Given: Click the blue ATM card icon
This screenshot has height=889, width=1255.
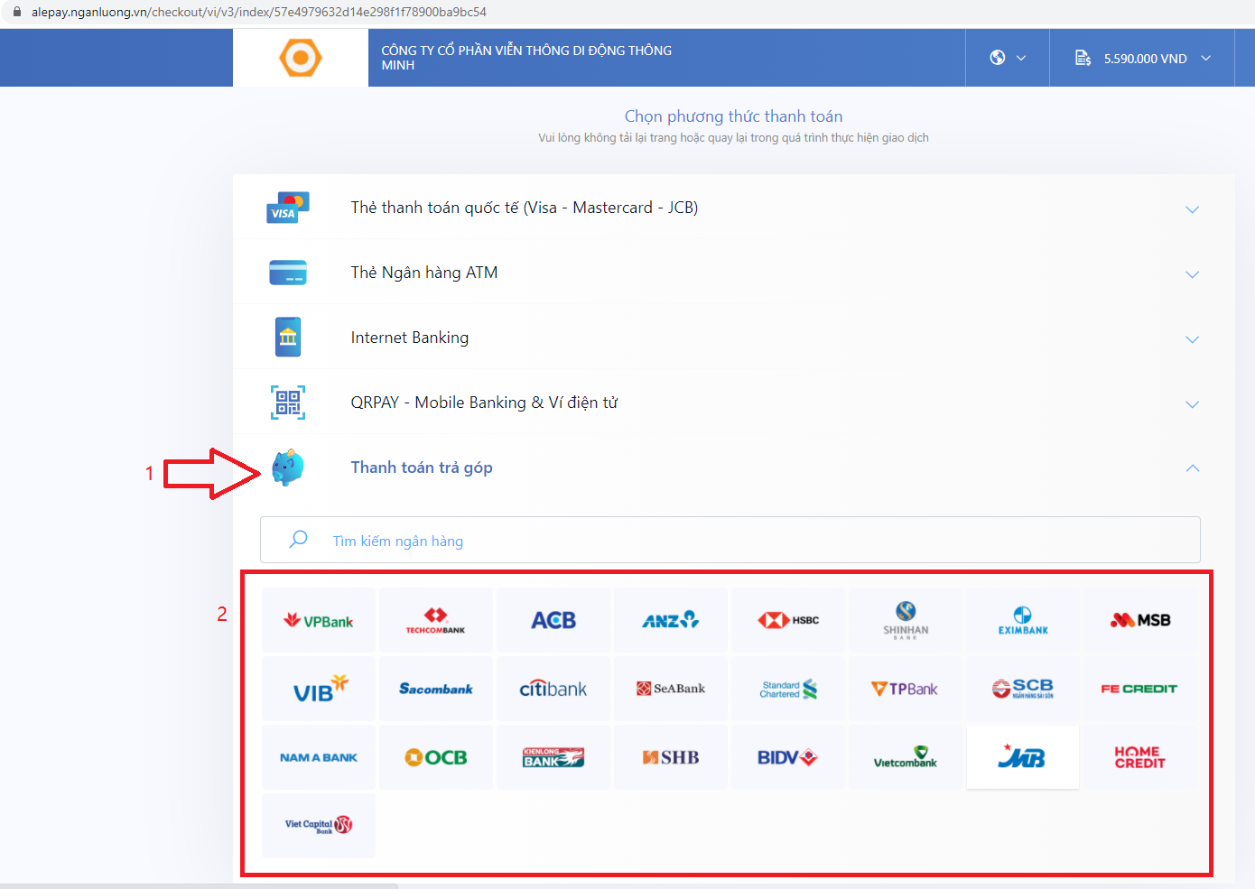Looking at the screenshot, I should [288, 273].
